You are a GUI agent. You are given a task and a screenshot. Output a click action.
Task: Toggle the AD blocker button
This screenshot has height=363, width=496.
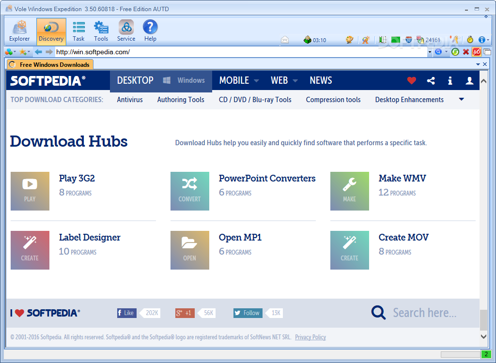pyautogui.click(x=477, y=52)
